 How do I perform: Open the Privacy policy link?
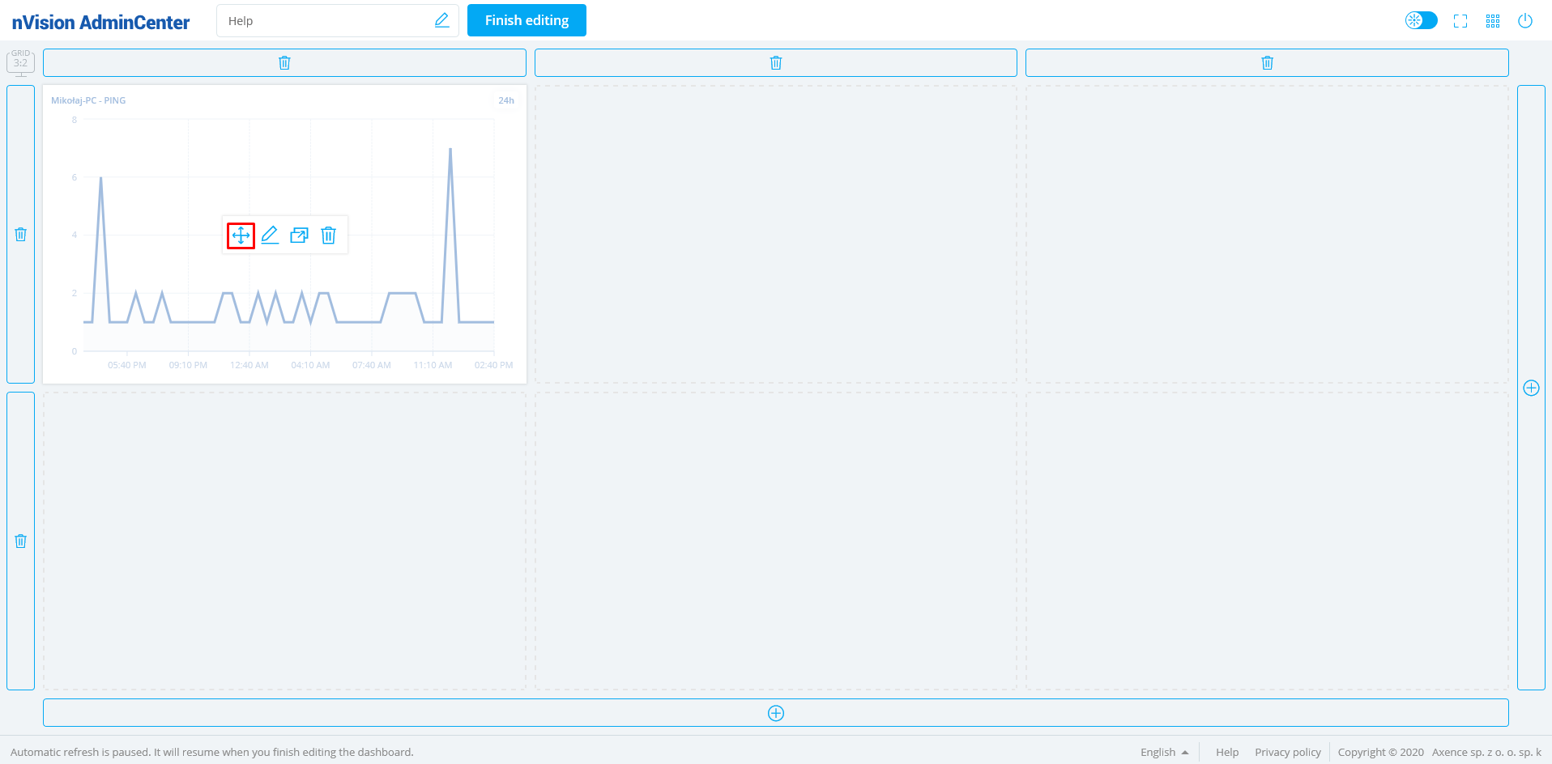pyautogui.click(x=1287, y=752)
